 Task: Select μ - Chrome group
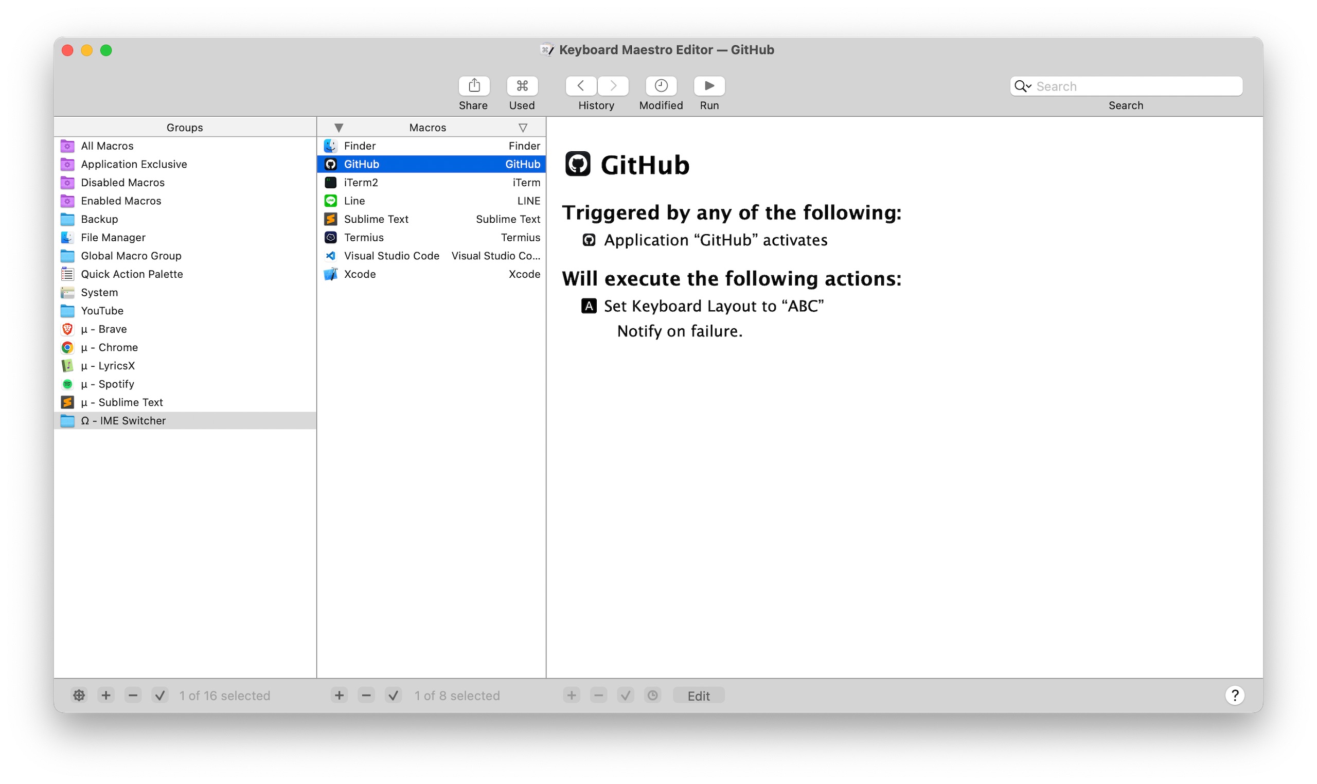point(185,347)
